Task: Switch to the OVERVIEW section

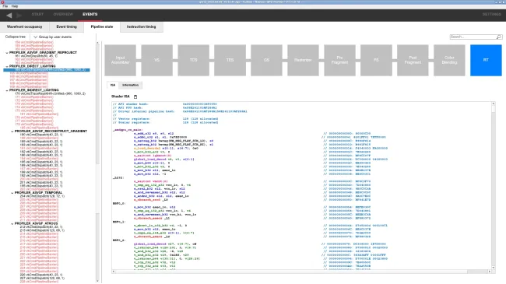Action: coord(63,14)
